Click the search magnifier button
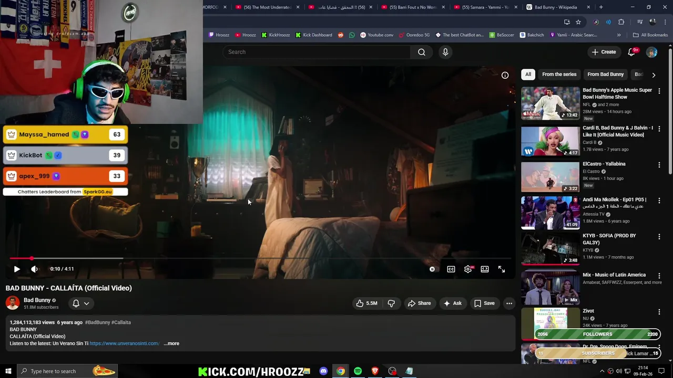The height and width of the screenshot is (378, 673). (x=422, y=52)
